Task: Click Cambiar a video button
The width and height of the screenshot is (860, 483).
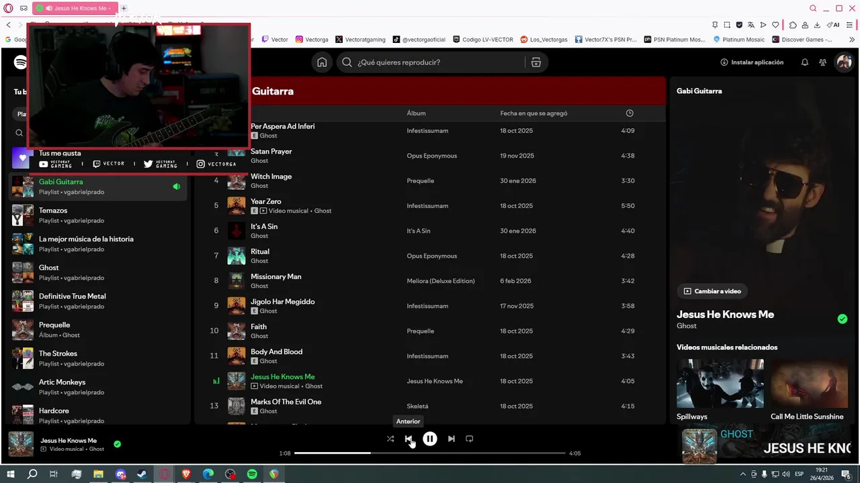Action: 713,291
